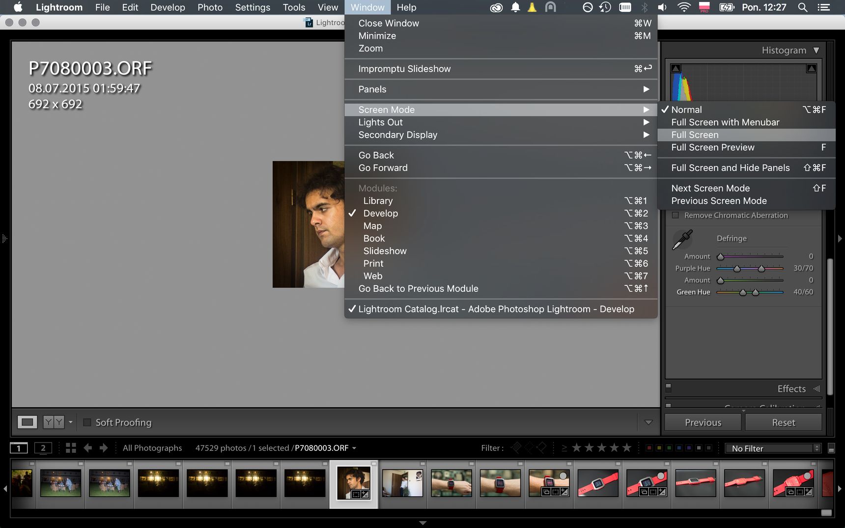Filter by one star rating
Screen dimensions: 845x528
pos(577,447)
